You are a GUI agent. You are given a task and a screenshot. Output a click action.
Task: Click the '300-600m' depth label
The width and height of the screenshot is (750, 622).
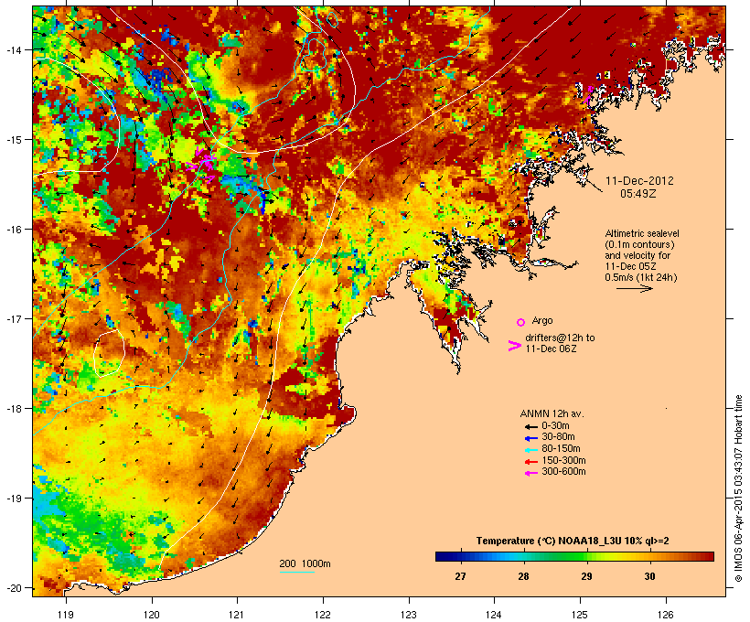(563, 472)
